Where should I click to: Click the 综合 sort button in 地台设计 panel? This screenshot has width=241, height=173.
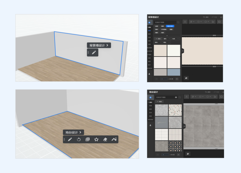(160, 102)
